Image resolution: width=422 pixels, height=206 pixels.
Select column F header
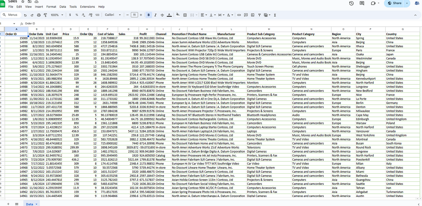pos(107,29)
